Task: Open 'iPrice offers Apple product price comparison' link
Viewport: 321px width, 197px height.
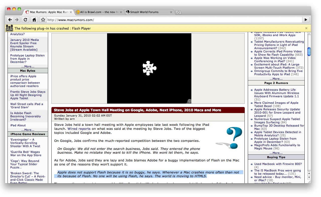Action: [x=25, y=81]
